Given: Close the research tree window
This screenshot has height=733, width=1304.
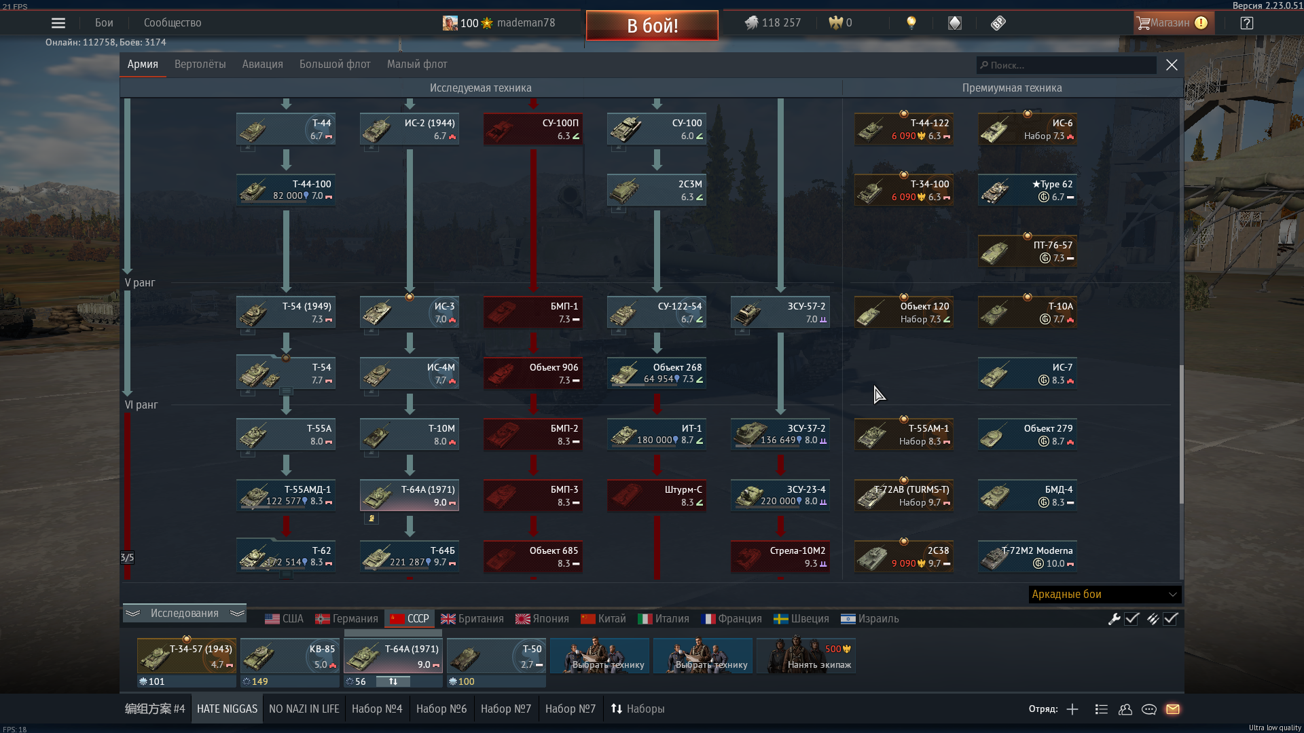Looking at the screenshot, I should (x=1172, y=65).
